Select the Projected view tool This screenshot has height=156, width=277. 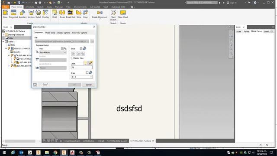[x=13, y=14]
